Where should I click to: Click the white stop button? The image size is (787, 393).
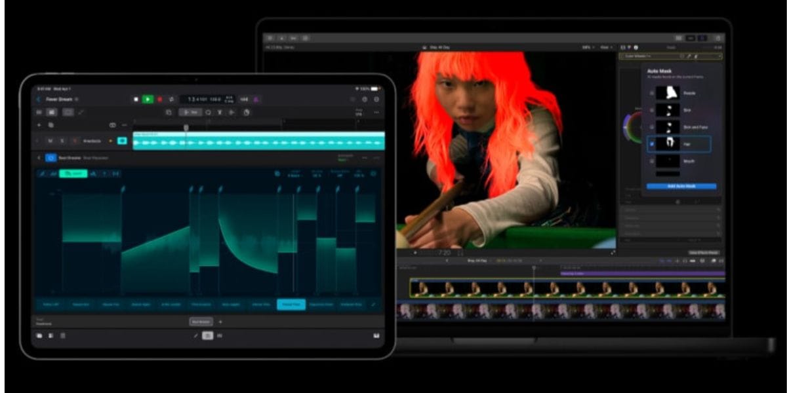pos(136,99)
